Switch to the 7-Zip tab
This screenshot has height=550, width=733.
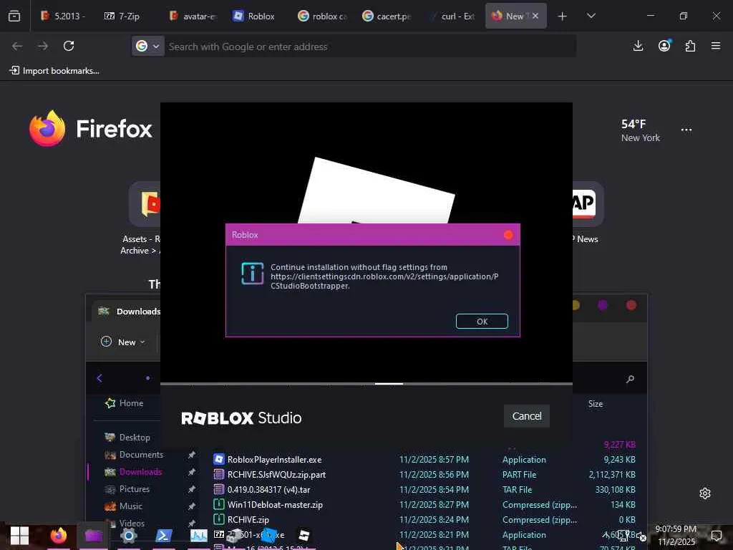[x=122, y=16]
